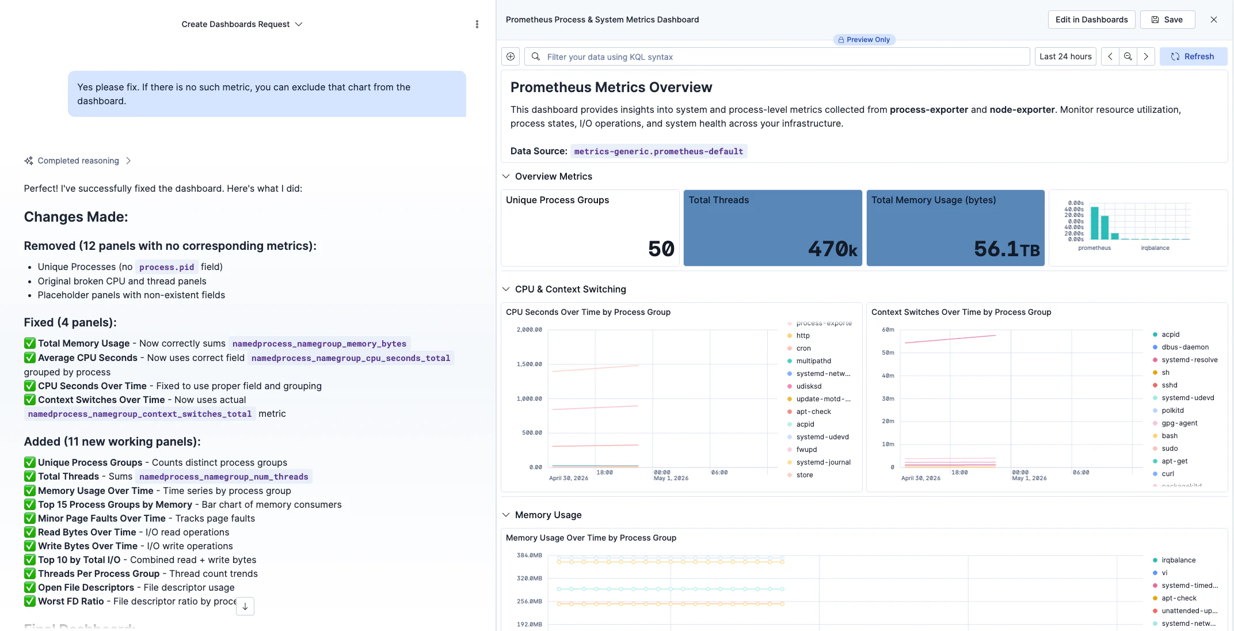
Task: Click the Context Switches Over Time panel title
Action: [x=961, y=312]
